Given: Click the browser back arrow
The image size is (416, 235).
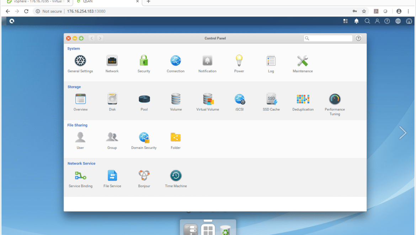Looking at the screenshot, I should [x=8, y=11].
